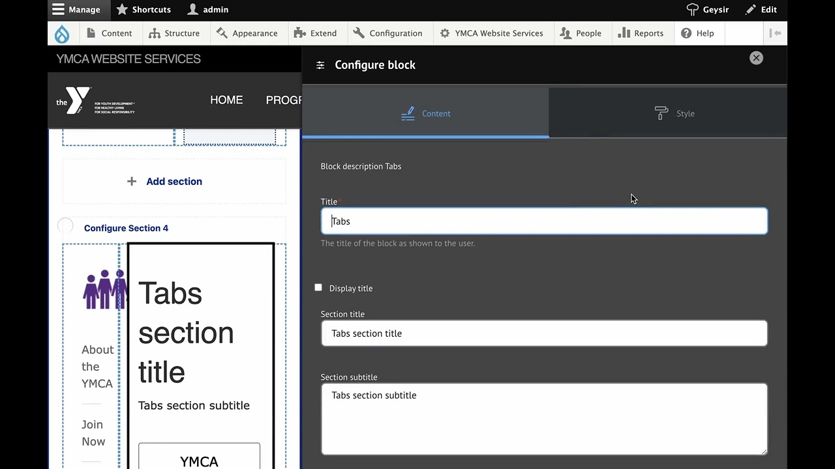Open the Reports admin menu
835x469 pixels.
pos(641,33)
